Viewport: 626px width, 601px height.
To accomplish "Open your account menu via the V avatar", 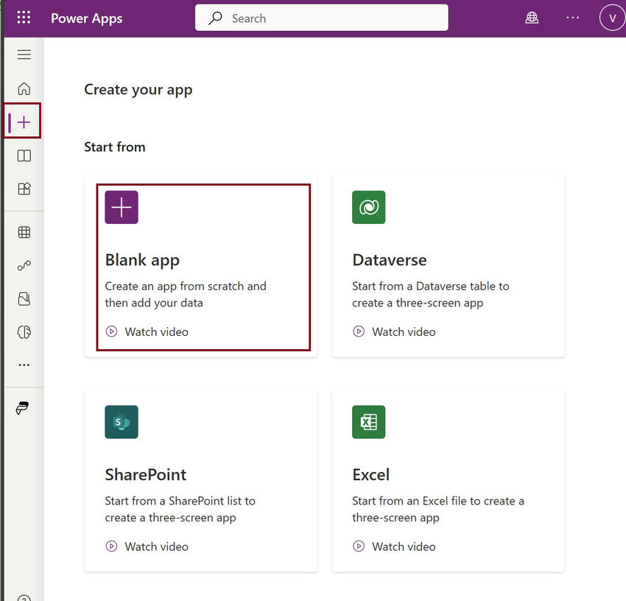I will pyautogui.click(x=612, y=17).
